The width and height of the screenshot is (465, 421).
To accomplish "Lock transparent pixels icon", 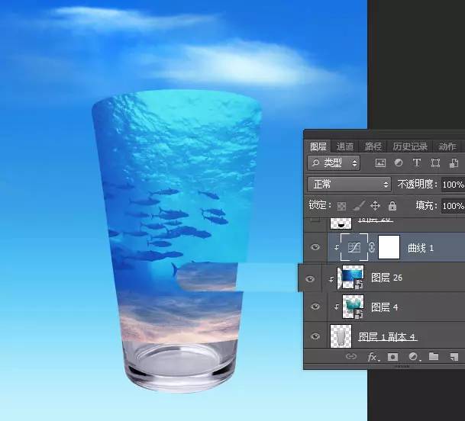I will [x=341, y=206].
